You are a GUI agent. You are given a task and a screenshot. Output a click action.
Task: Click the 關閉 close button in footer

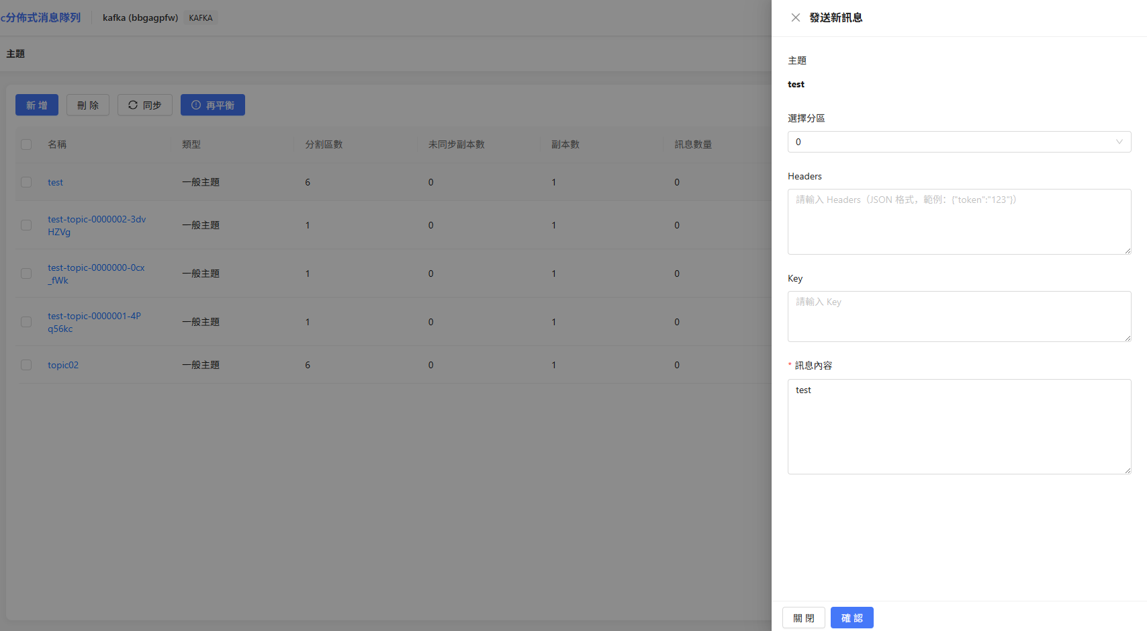click(x=804, y=618)
